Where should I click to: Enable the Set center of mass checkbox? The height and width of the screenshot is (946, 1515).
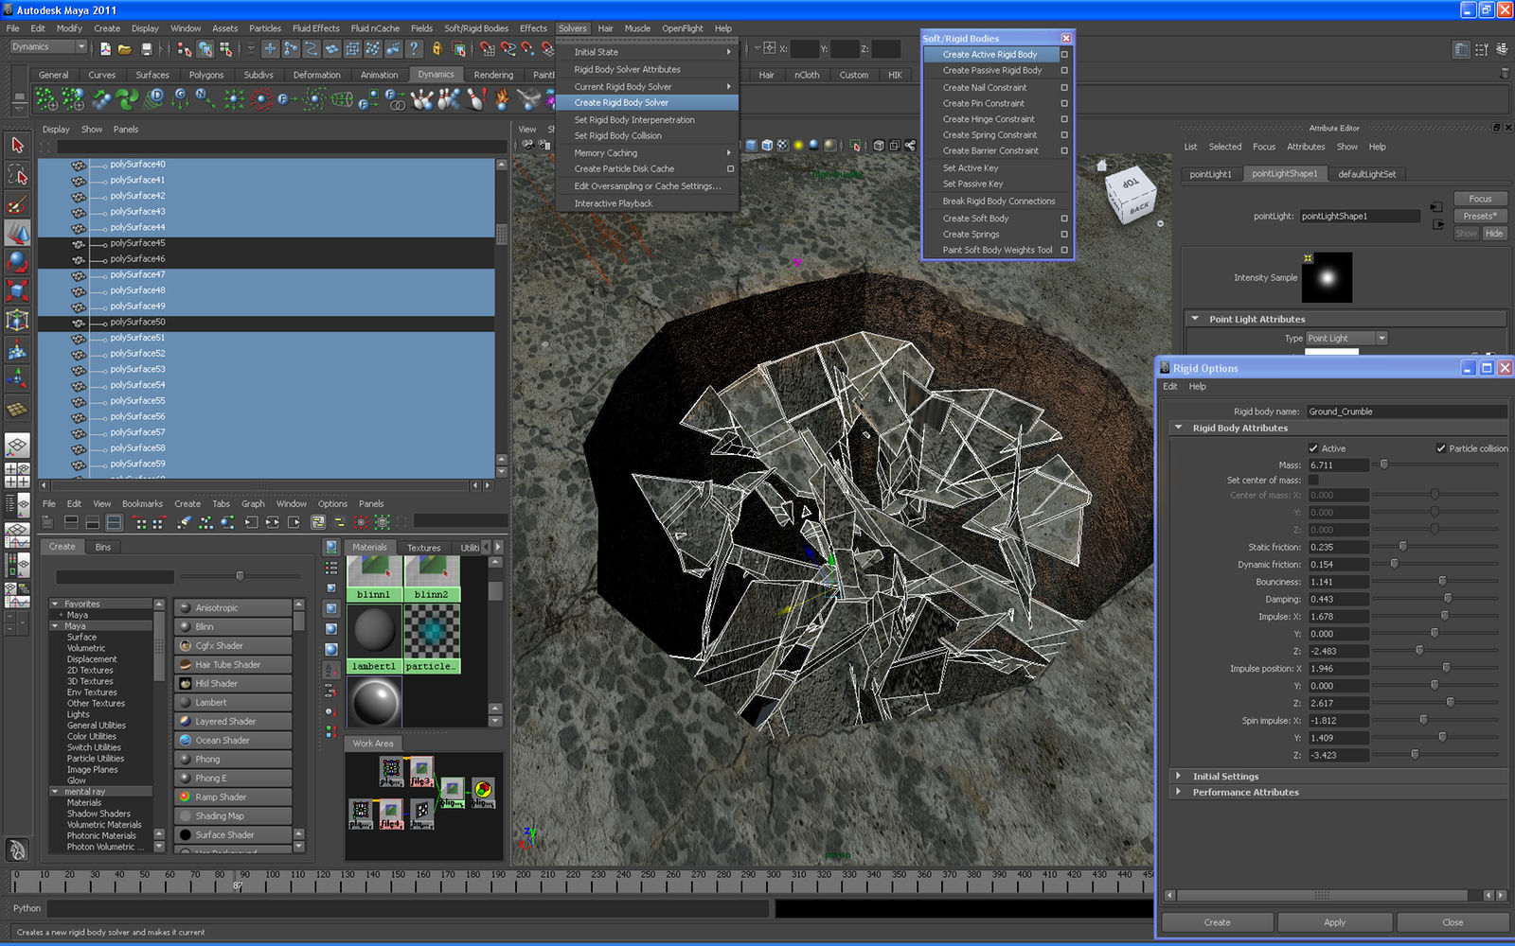coord(1313,480)
